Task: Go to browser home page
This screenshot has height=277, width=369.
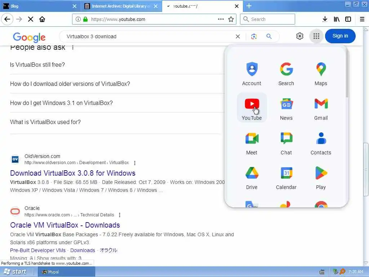Action: [x=42, y=19]
